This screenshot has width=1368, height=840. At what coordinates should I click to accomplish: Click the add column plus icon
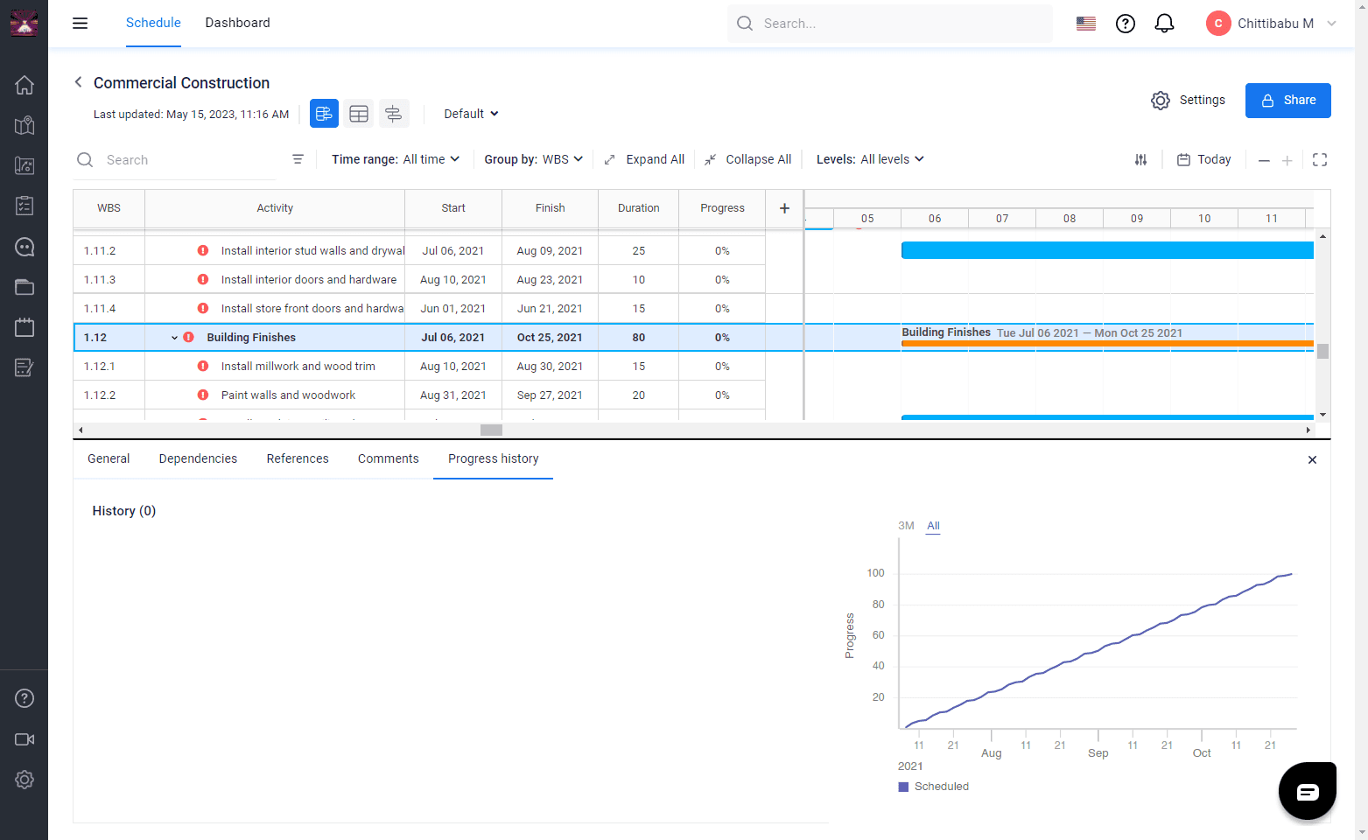pos(784,208)
